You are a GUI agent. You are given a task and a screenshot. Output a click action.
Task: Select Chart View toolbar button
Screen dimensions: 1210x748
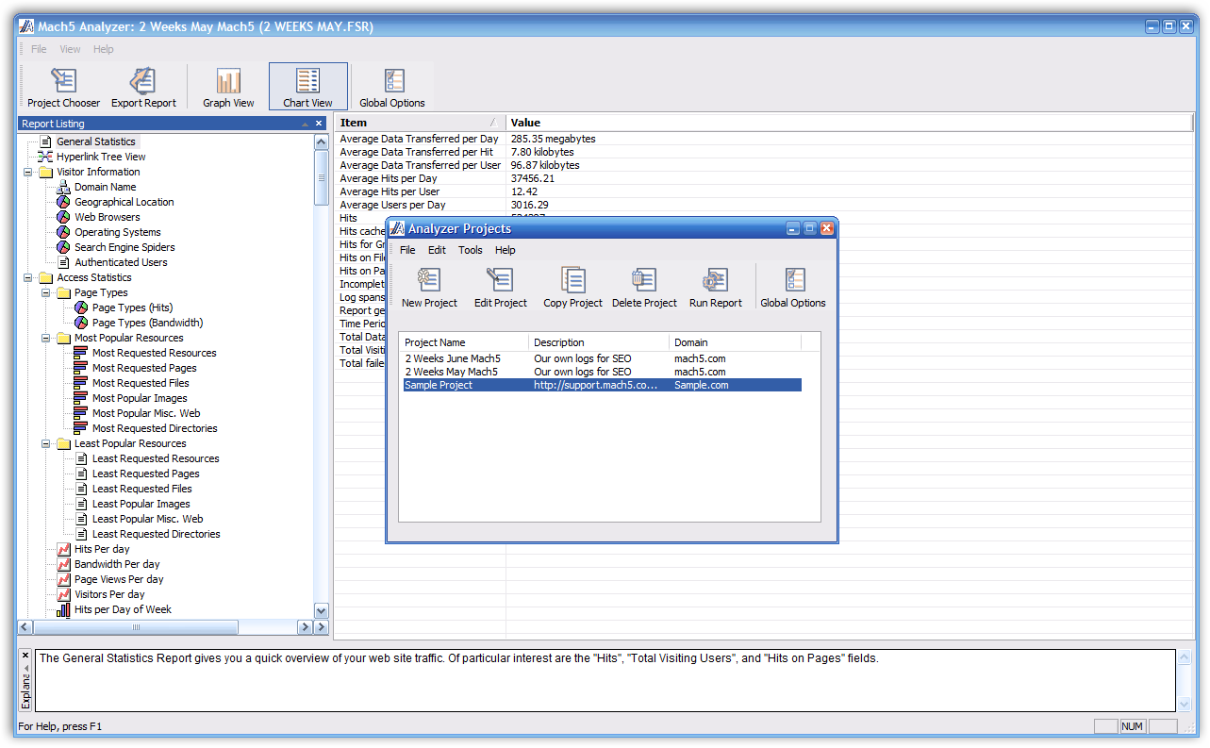pos(307,87)
